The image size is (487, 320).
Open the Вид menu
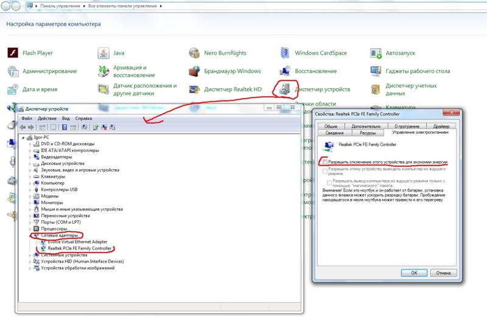pyautogui.click(x=66, y=118)
